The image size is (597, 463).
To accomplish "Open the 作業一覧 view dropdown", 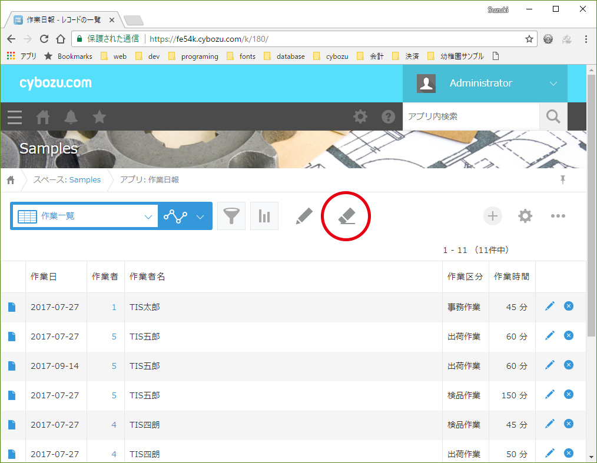I will coord(85,216).
